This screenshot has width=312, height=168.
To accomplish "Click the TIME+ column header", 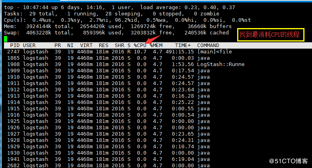I will (x=183, y=45).
